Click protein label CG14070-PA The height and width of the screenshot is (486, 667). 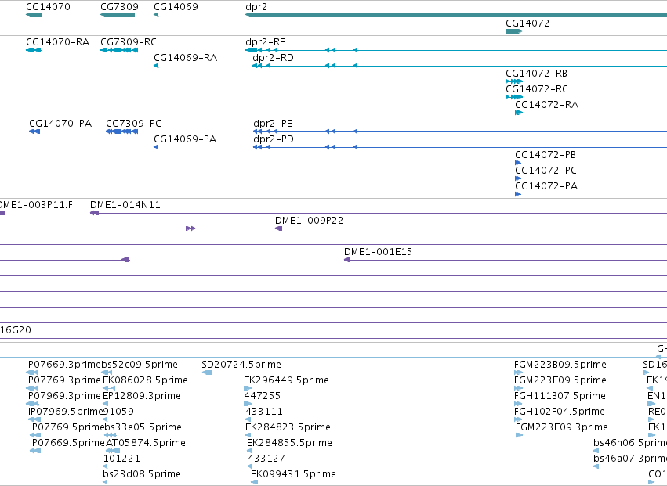click(x=60, y=124)
